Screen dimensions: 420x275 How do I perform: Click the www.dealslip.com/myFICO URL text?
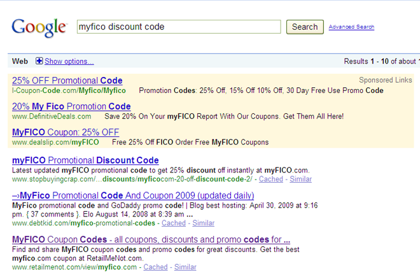55,142
